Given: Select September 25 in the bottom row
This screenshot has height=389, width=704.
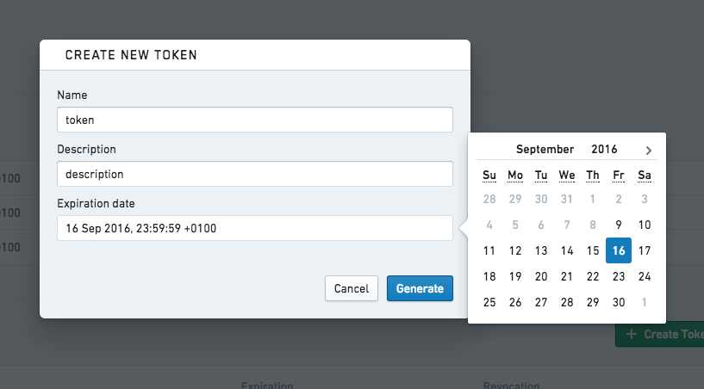Looking at the screenshot, I should tap(489, 302).
